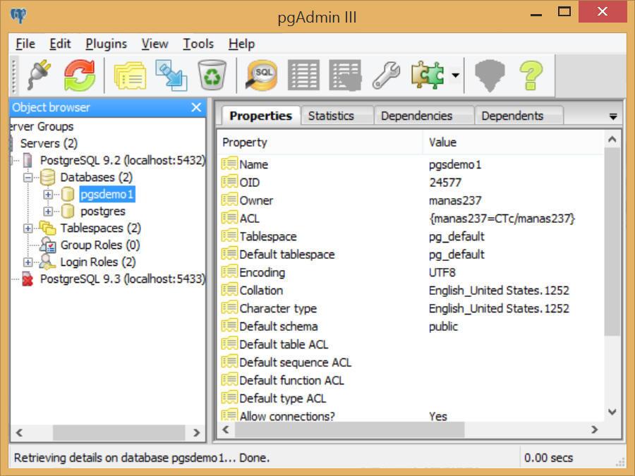Launch the SQL query tool
The image size is (635, 476).
pyautogui.click(x=262, y=75)
